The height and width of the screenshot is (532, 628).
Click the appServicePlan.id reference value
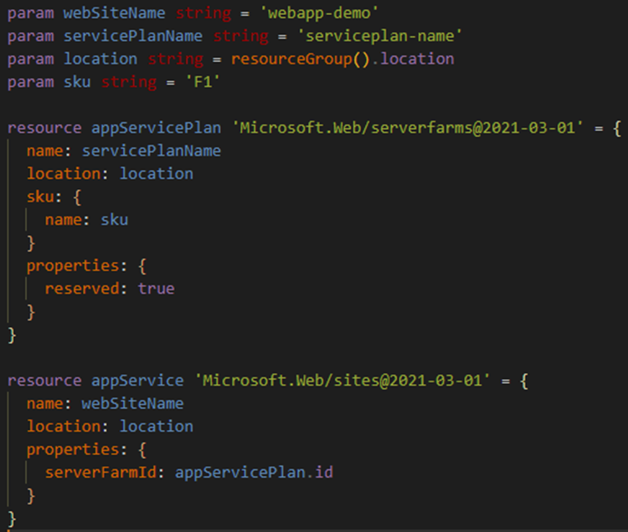[x=254, y=473]
